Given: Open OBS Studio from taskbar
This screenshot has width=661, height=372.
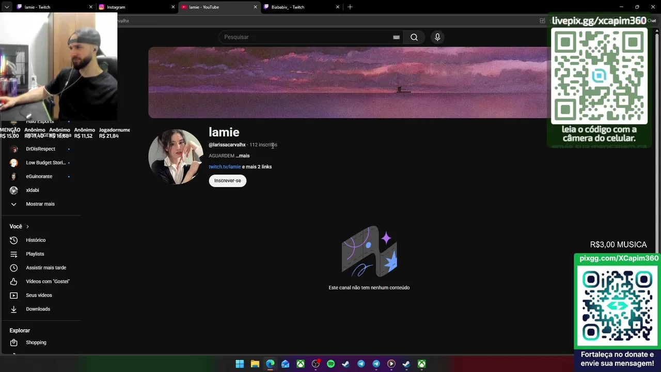Looking at the screenshot, I should (x=316, y=364).
